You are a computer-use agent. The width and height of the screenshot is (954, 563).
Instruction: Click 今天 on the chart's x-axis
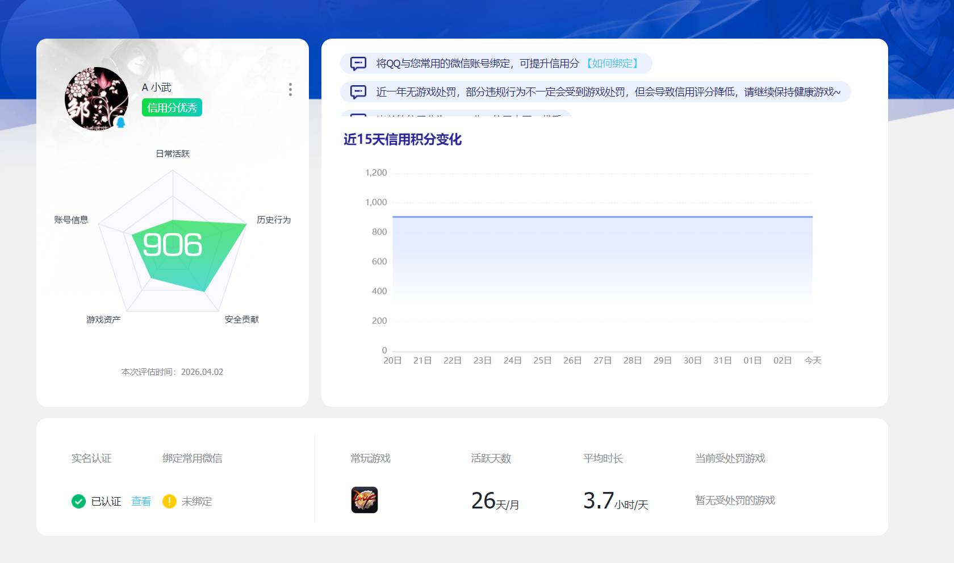813,360
